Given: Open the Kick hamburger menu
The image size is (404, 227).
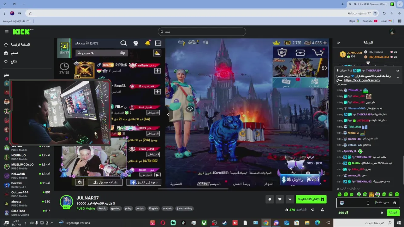Looking at the screenshot, I should (x=7, y=32).
